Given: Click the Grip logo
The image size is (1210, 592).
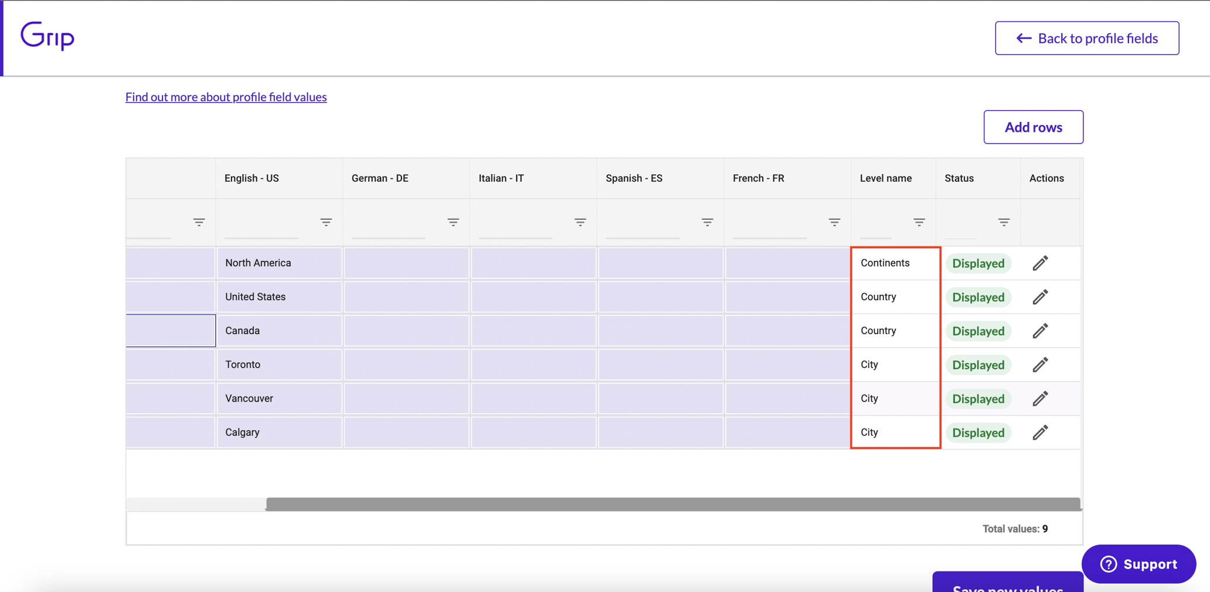Looking at the screenshot, I should (47, 36).
